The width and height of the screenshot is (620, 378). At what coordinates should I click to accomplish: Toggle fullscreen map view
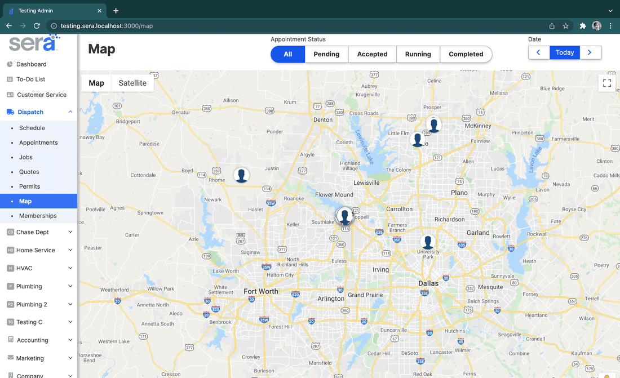pyautogui.click(x=606, y=83)
